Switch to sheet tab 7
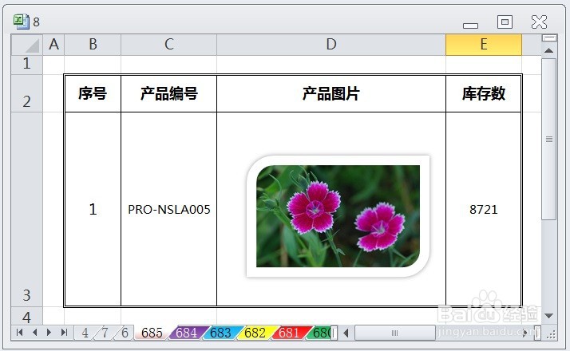Image resolution: width=570 pixels, height=351 pixels. 105,333
